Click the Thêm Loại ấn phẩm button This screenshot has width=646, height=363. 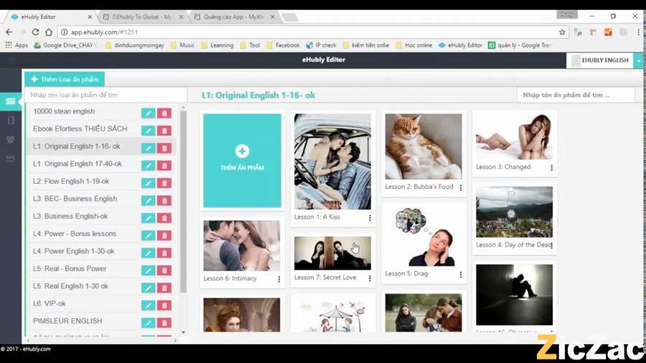tap(65, 80)
